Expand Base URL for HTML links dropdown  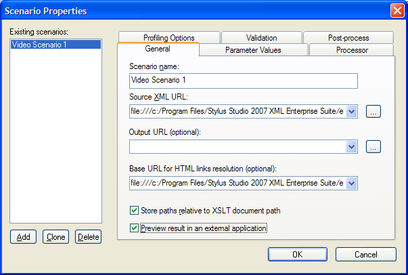[352, 183]
